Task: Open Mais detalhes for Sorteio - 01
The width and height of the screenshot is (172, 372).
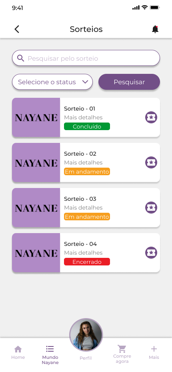Action: pos(83,117)
